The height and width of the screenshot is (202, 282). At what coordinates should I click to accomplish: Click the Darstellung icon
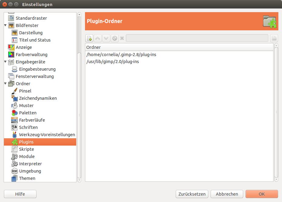pos(15,33)
